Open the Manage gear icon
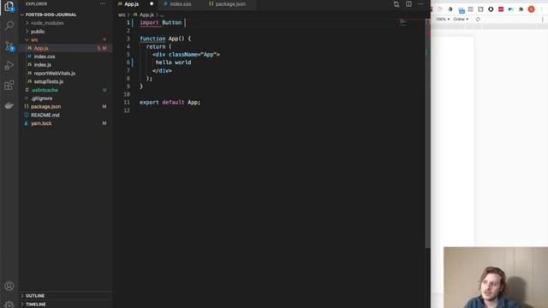Screen dimensions: 548x308 click(x=9, y=305)
